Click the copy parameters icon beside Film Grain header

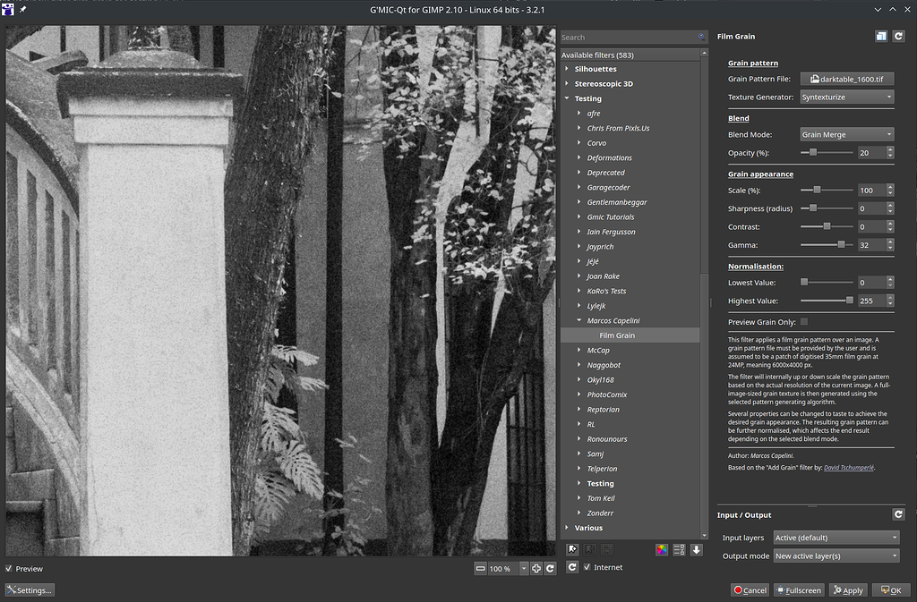(x=881, y=36)
